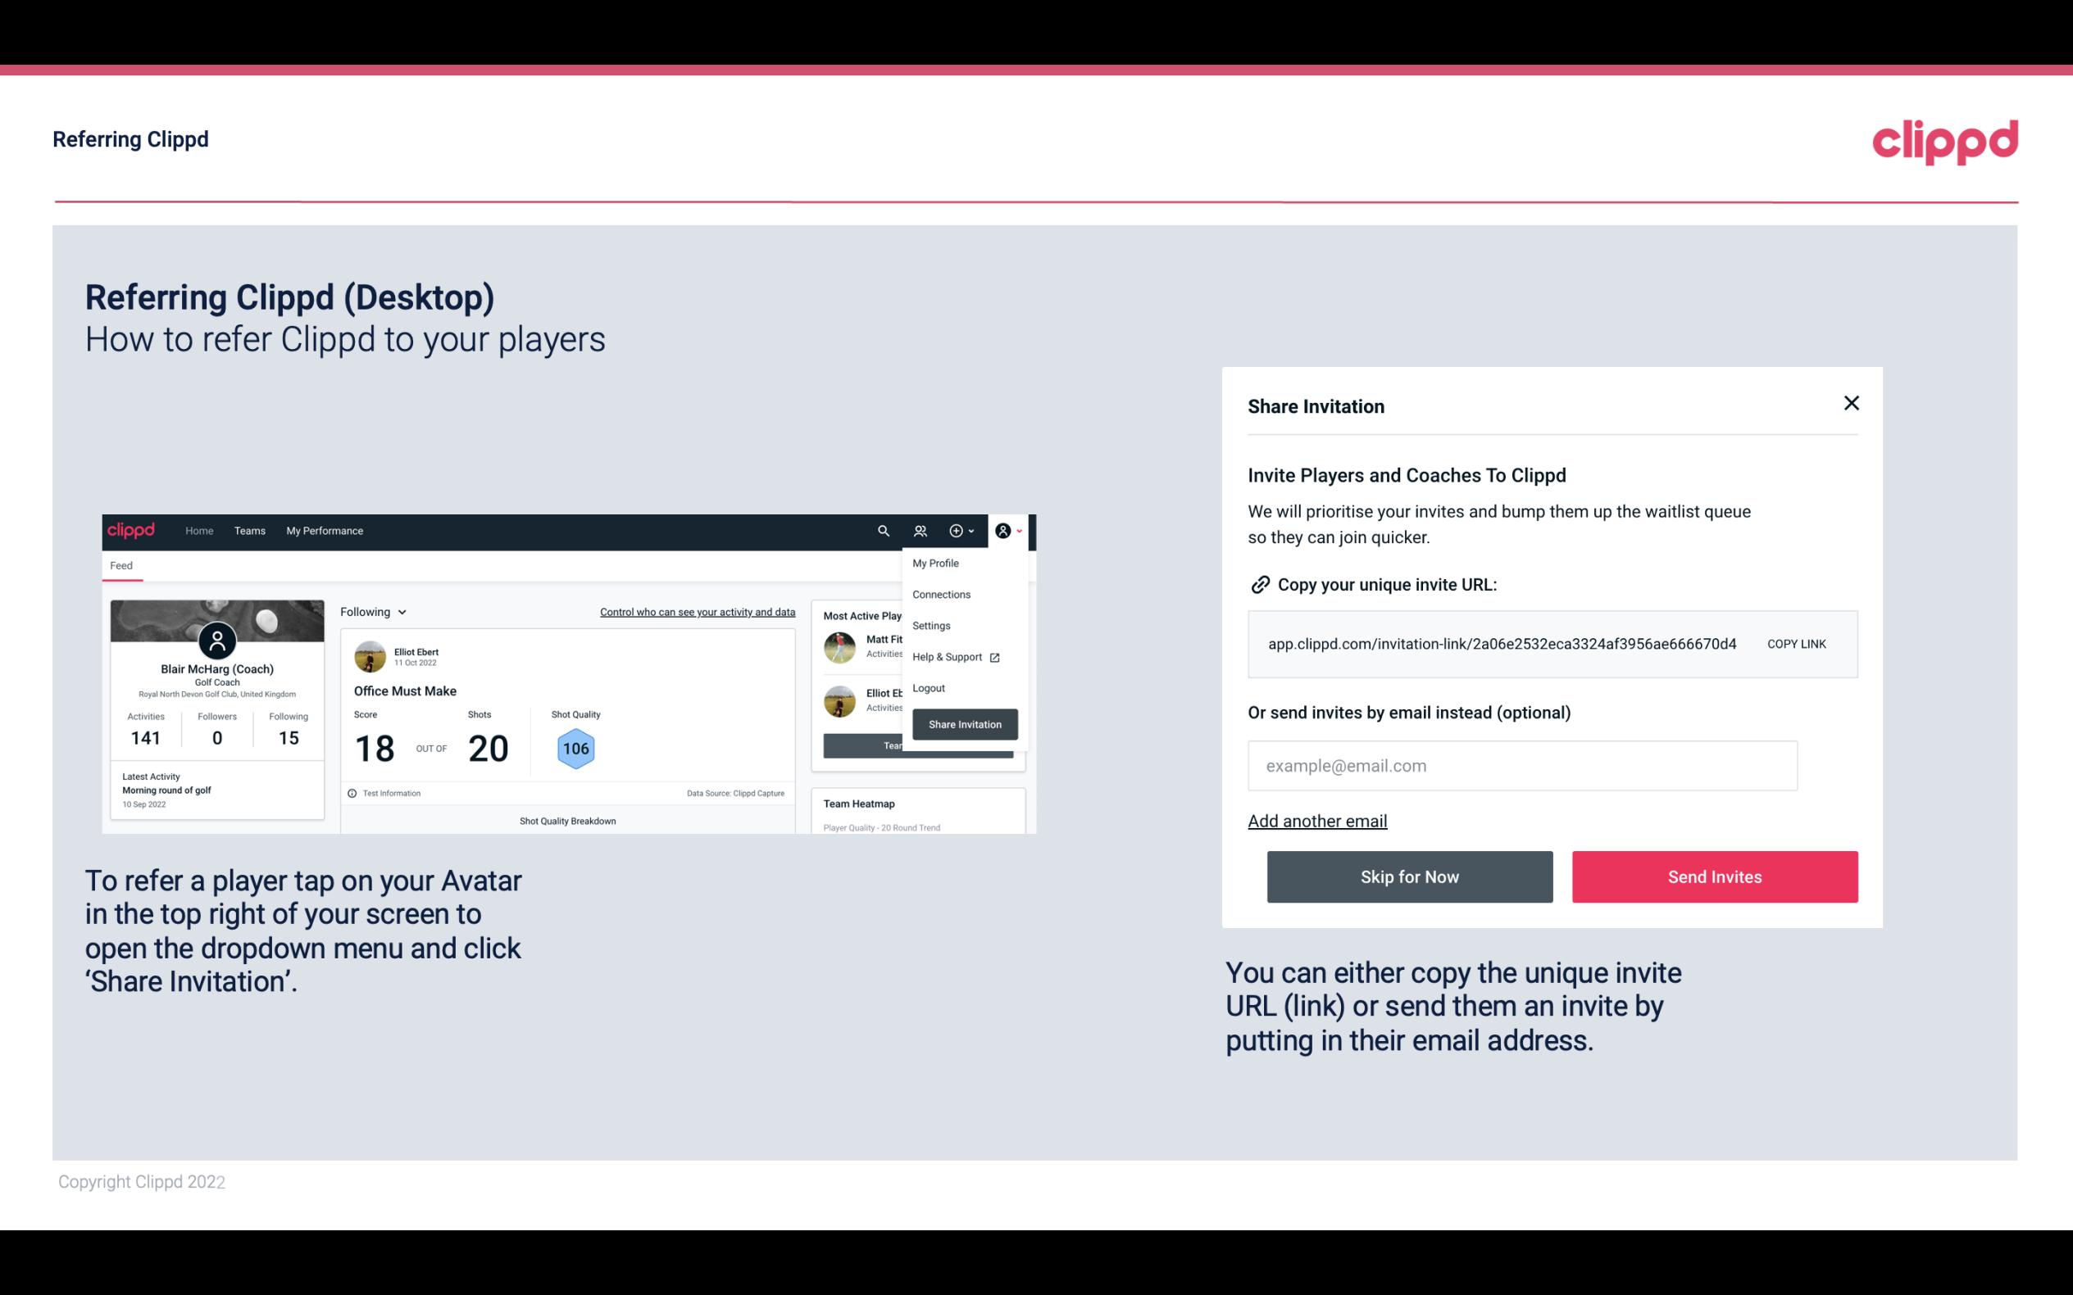Click the connections icon in the nav bar
Image resolution: width=2073 pixels, height=1295 pixels.
[x=920, y=531]
